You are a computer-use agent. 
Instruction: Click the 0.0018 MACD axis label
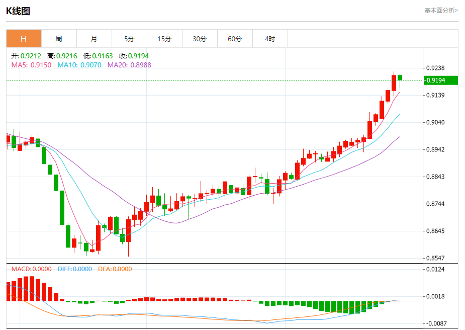coord(435,296)
